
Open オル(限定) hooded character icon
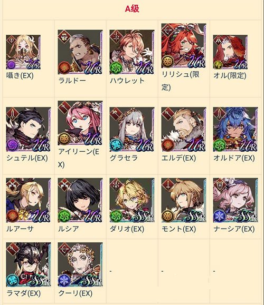pyautogui.click(x=230, y=52)
